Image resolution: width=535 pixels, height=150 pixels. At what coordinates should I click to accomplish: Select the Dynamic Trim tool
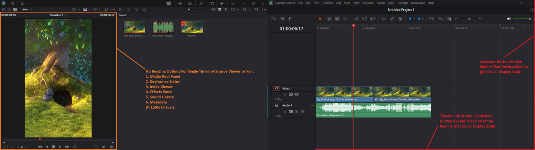[337, 19]
